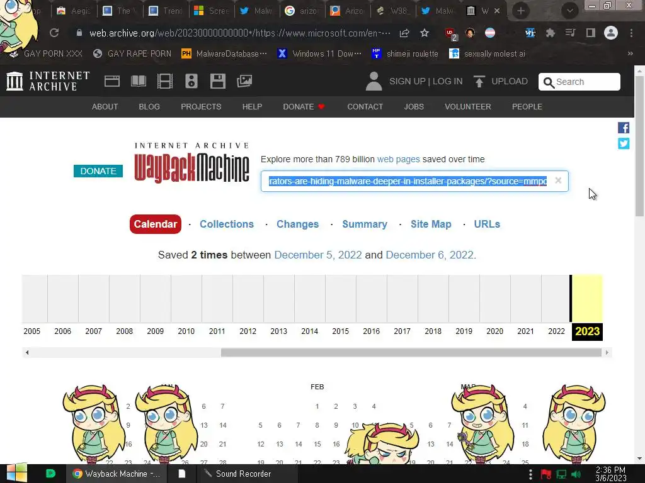Open the Summary view
This screenshot has height=483, width=645.
(x=365, y=224)
